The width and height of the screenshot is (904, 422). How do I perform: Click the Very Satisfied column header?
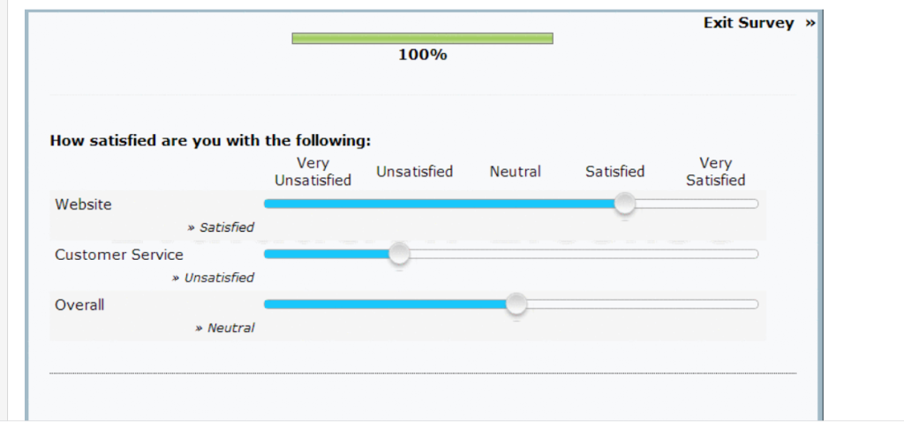715,172
